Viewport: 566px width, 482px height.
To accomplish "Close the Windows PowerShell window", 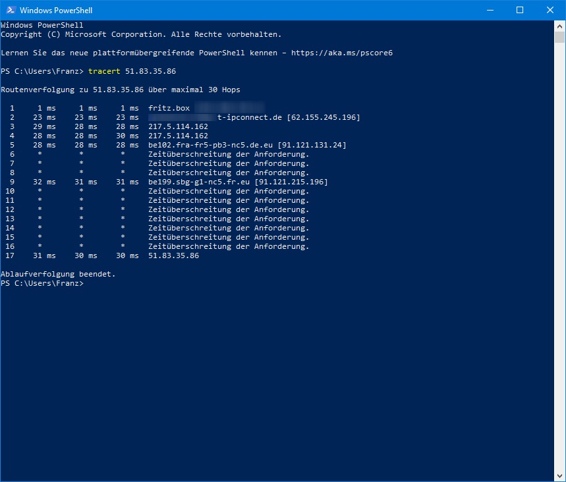I will (550, 10).
